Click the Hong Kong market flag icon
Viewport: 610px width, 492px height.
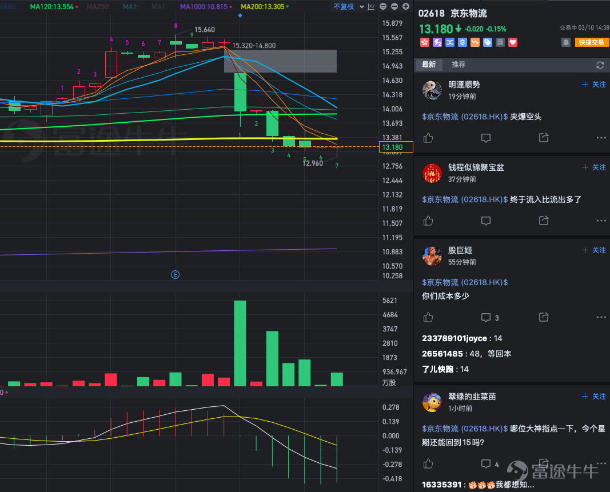coord(425,42)
